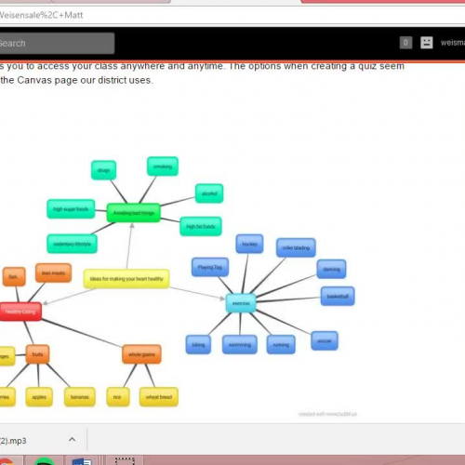Open the notifications counter showing 0
Viewport: 465px width, 465px height.
click(x=405, y=43)
